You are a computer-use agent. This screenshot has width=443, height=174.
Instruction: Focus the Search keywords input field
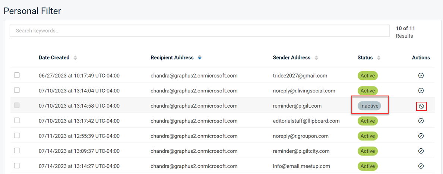[x=199, y=31]
